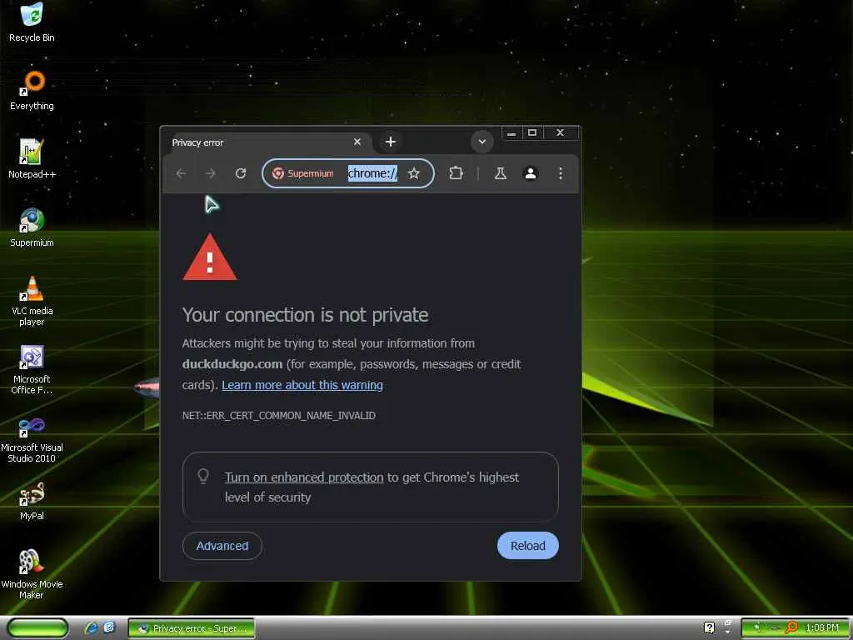The height and width of the screenshot is (640, 853).
Task: Open a new tab with plus button
Action: [391, 142]
